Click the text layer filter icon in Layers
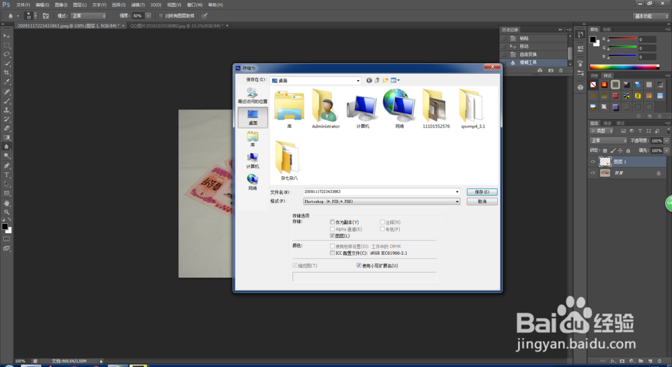Viewport: 672px width, 367px height. click(x=640, y=131)
